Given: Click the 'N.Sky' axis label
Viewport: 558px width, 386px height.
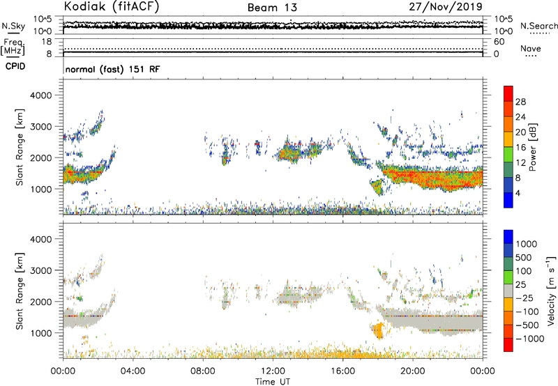Looking at the screenshot, I should [13, 26].
